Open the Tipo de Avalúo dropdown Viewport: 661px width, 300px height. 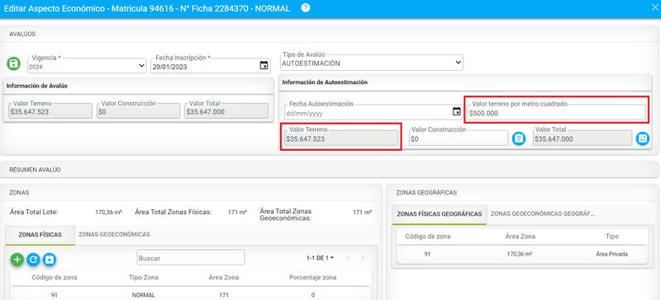(x=371, y=63)
